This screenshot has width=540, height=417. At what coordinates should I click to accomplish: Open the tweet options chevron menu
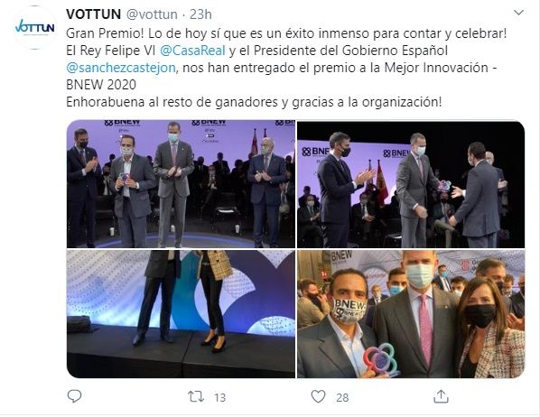518,13
